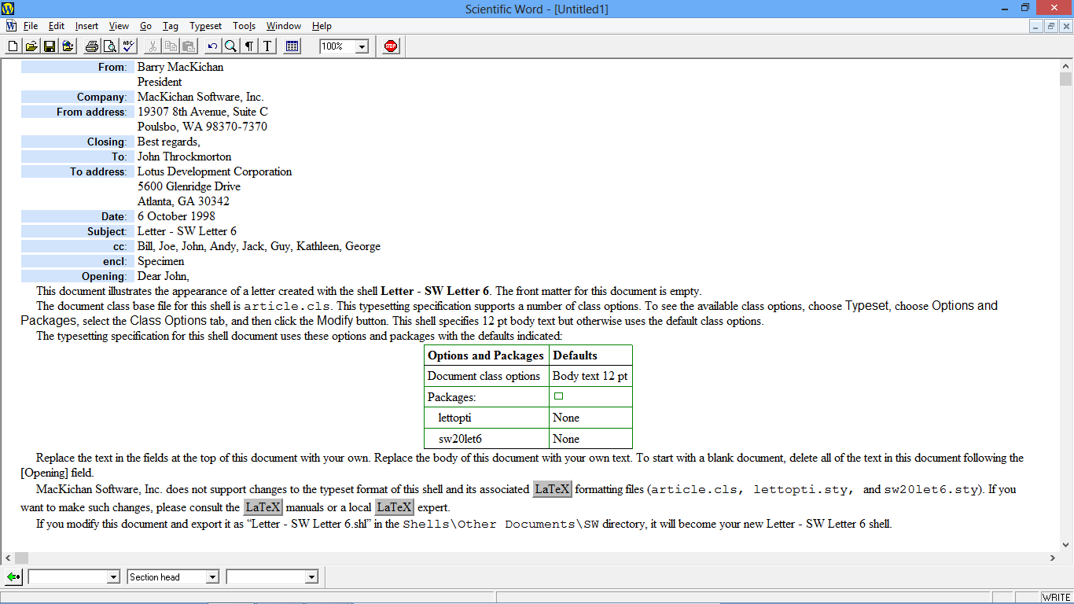Click the Company field label
This screenshot has width=1074, height=604.
[x=78, y=97]
